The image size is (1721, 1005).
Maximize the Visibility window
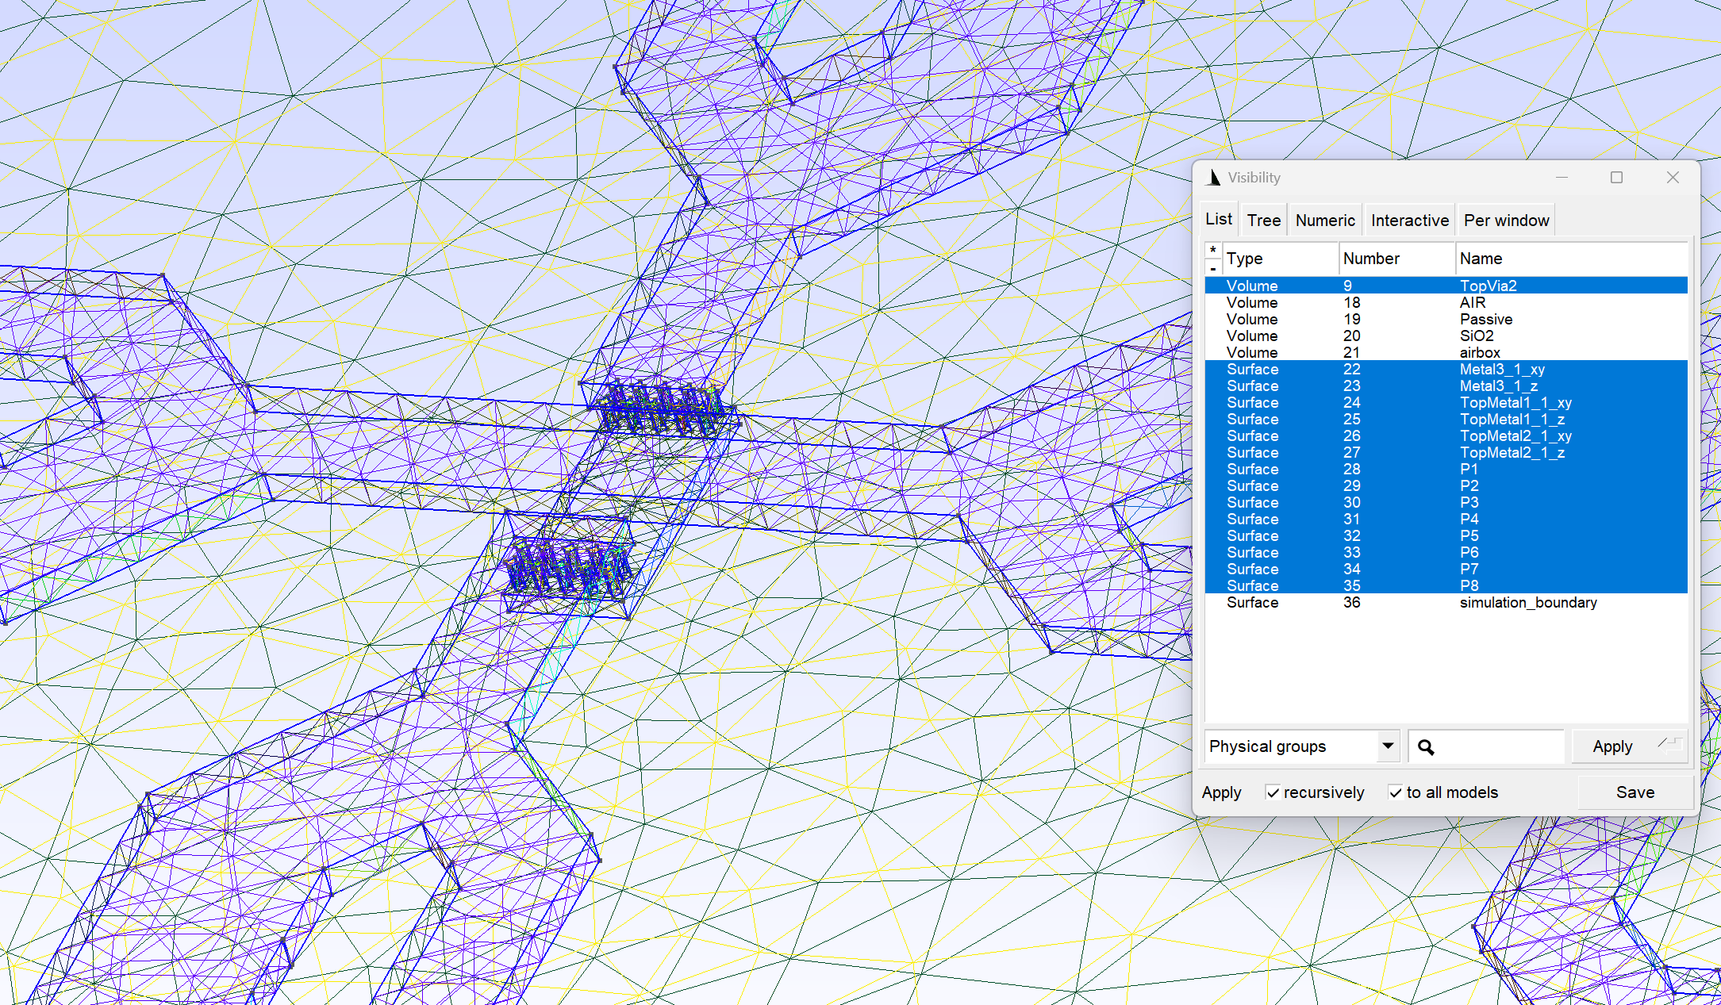[1616, 178]
